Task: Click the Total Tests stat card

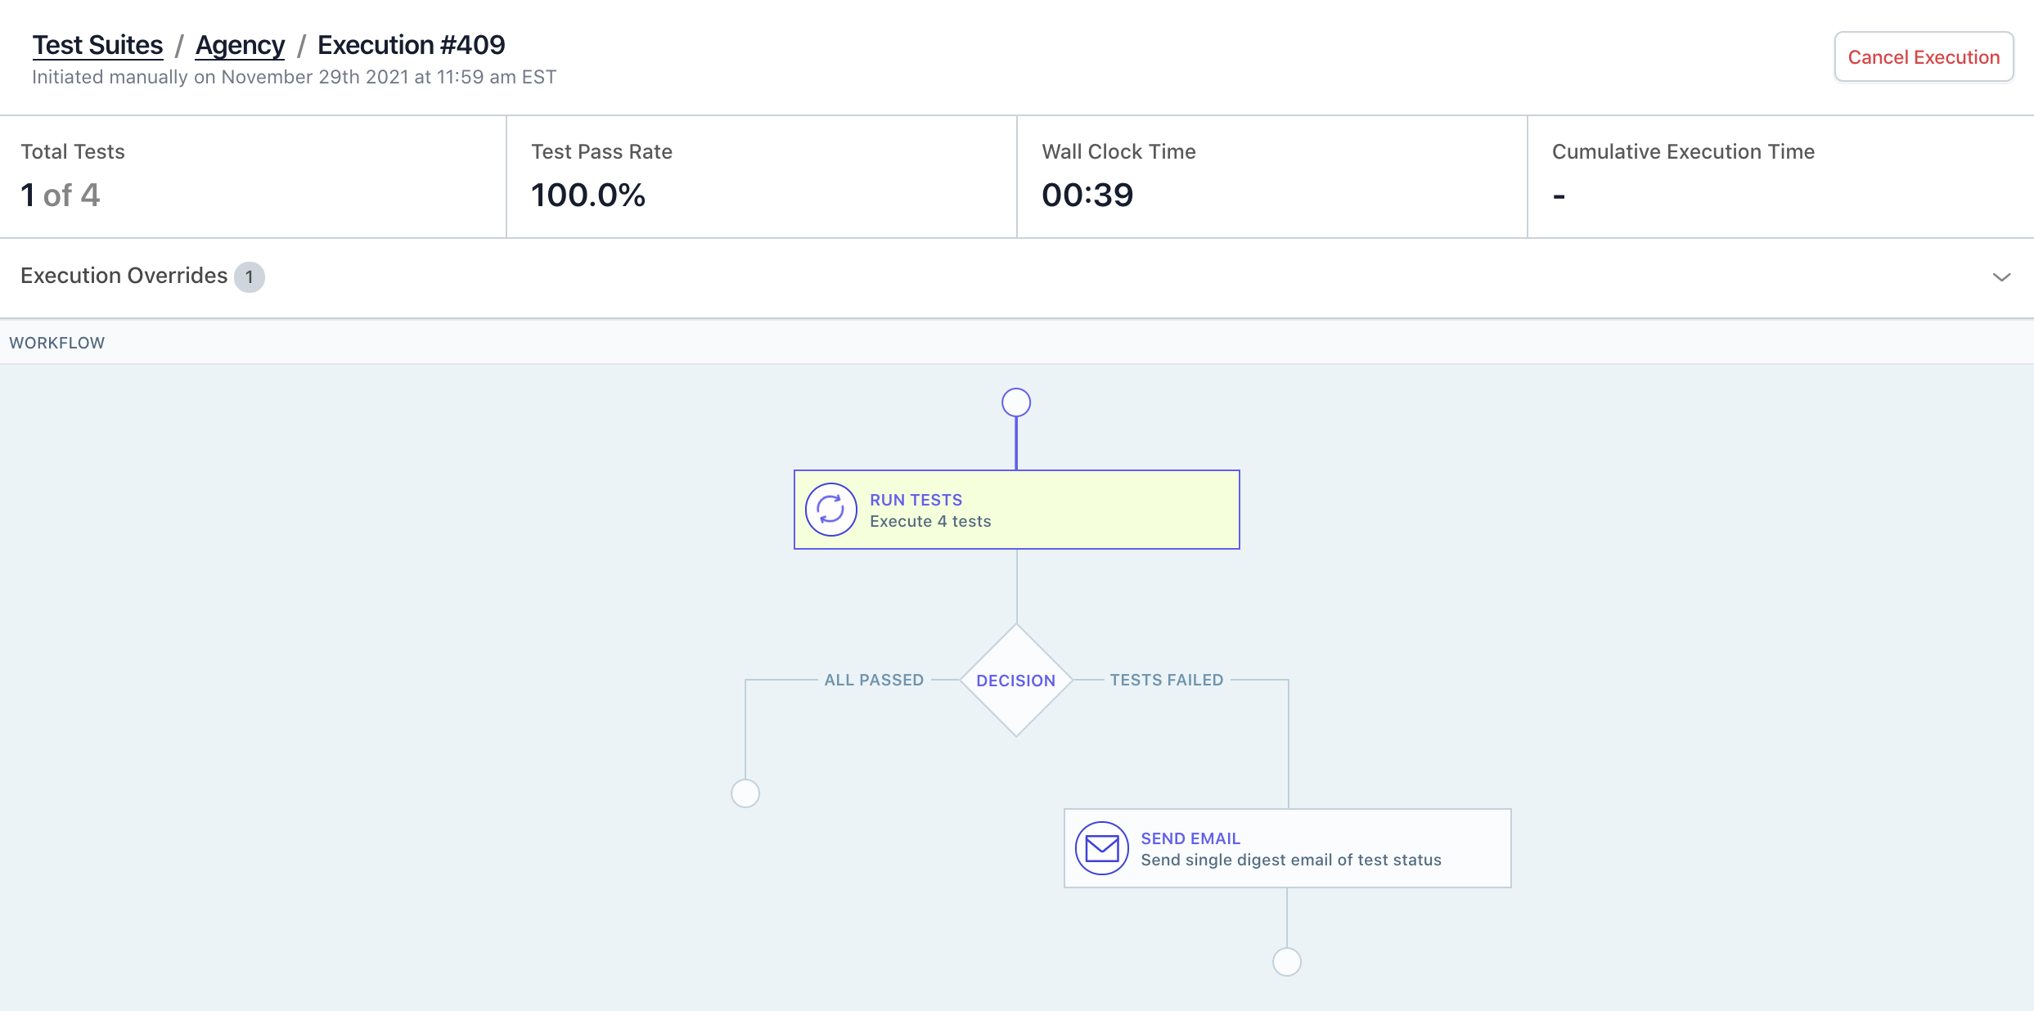Action: point(253,177)
